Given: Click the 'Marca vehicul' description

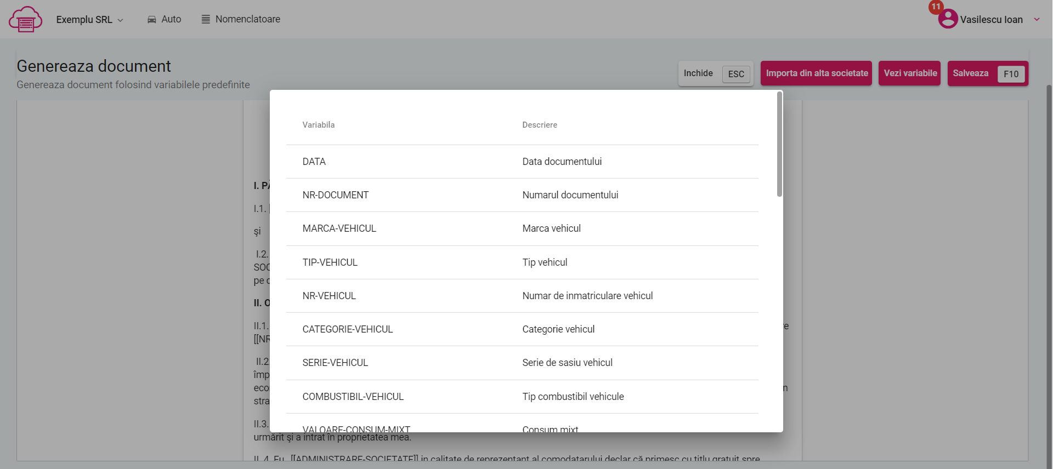Looking at the screenshot, I should pyautogui.click(x=552, y=228).
